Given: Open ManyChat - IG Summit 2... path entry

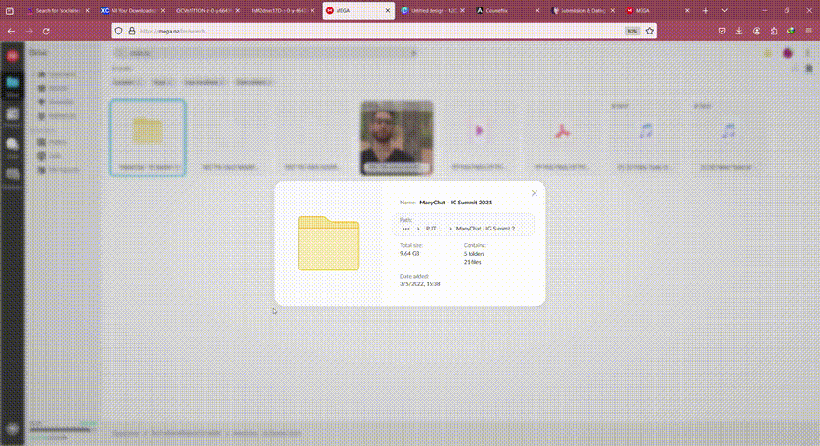Looking at the screenshot, I should point(487,229).
